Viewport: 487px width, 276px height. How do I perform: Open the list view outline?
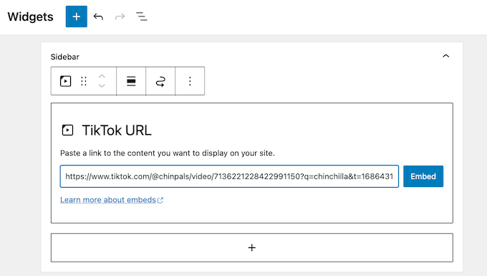pyautogui.click(x=142, y=16)
